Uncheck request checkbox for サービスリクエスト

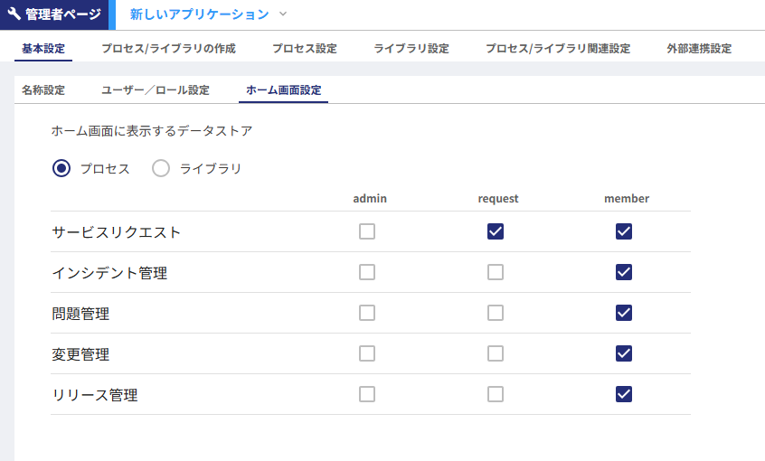[496, 231]
